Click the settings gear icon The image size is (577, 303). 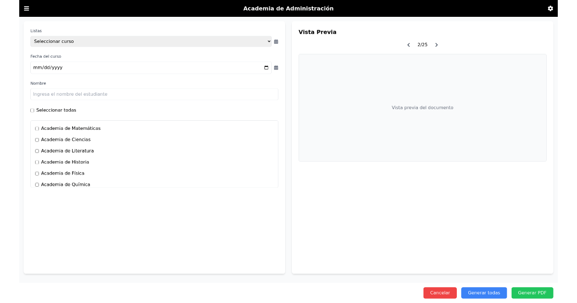550,8
